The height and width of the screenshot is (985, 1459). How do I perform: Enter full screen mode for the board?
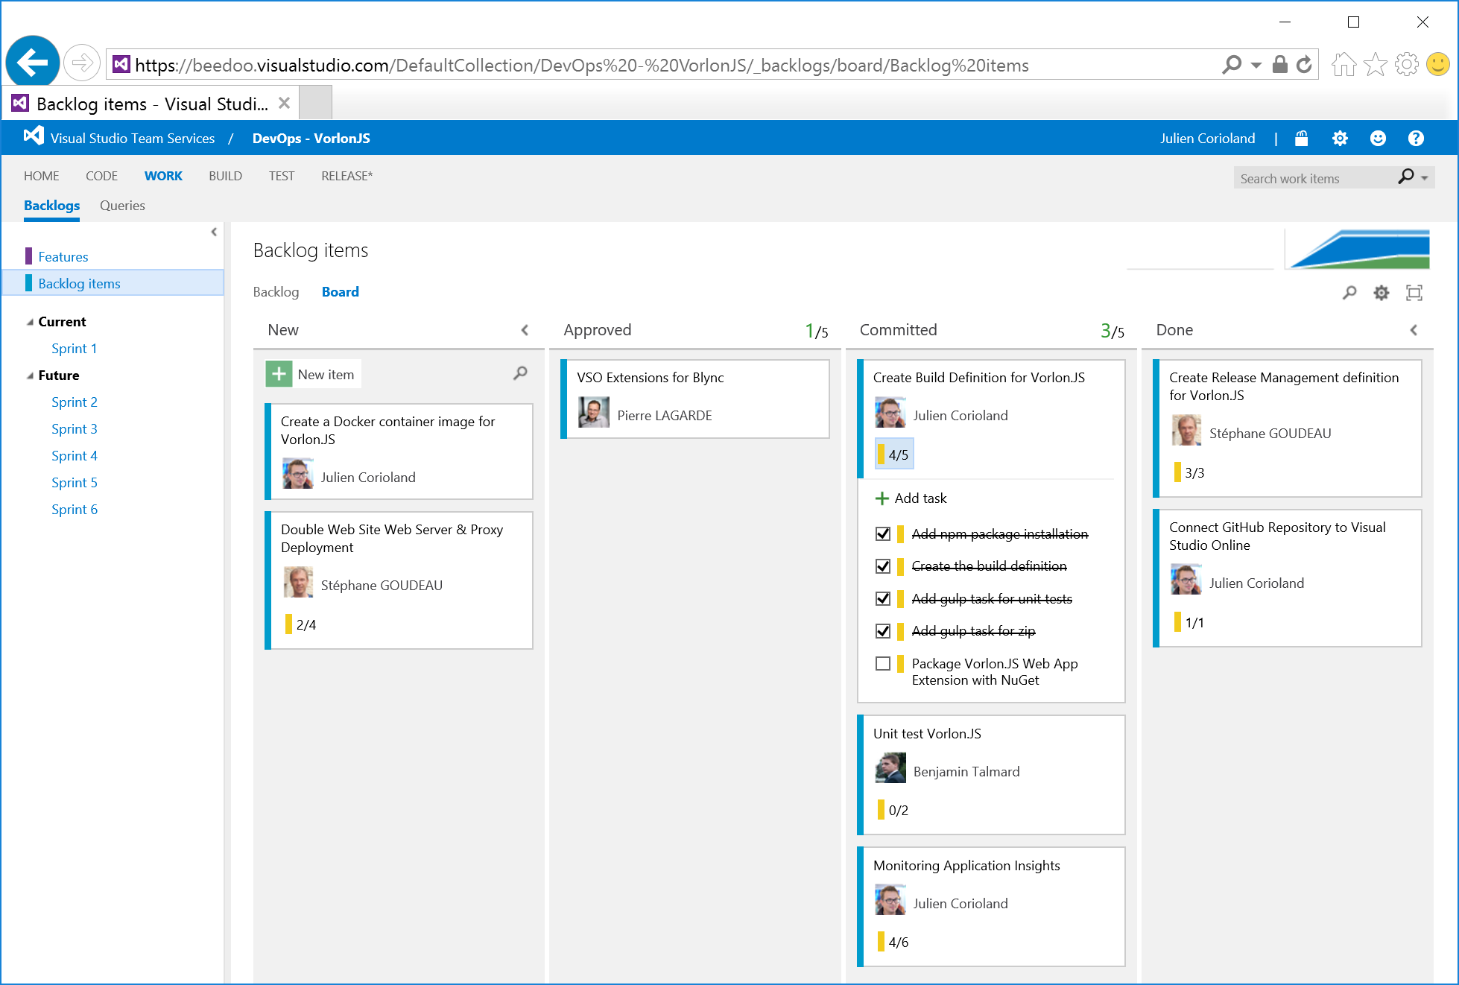point(1414,293)
